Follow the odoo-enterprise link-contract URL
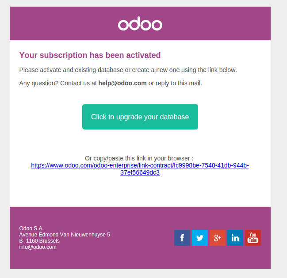The width and height of the screenshot is (287, 278). click(x=140, y=165)
